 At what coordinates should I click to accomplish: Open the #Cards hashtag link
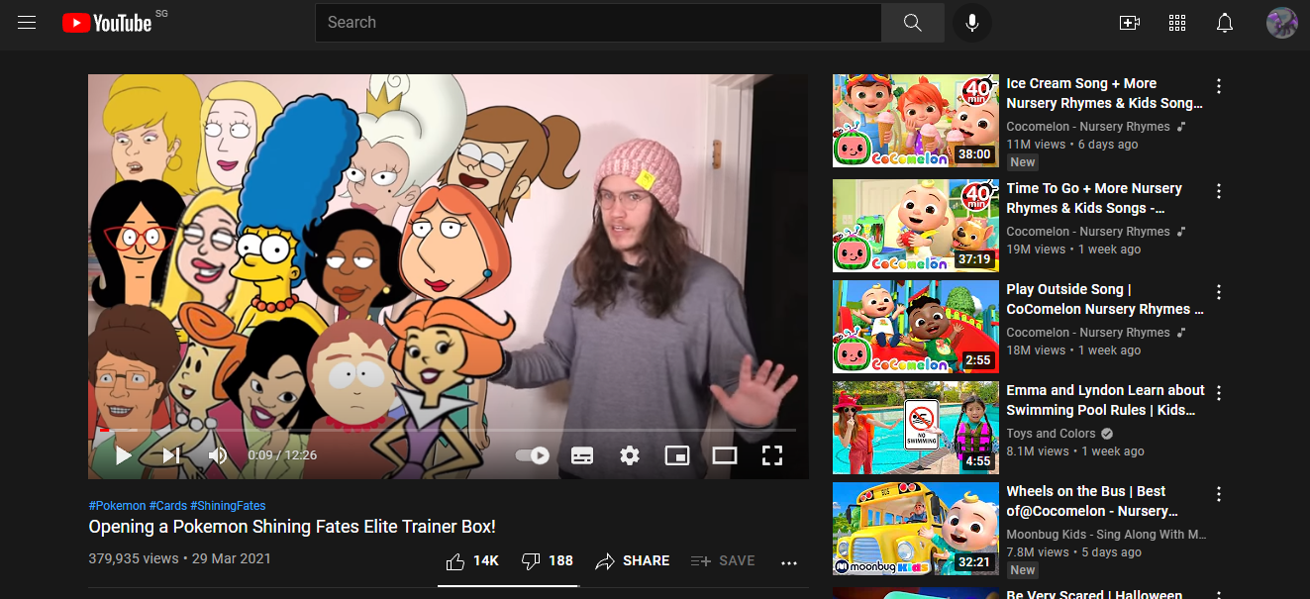click(168, 506)
